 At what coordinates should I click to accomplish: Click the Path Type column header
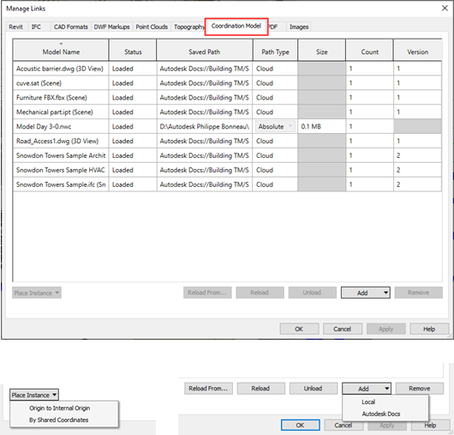tap(275, 50)
